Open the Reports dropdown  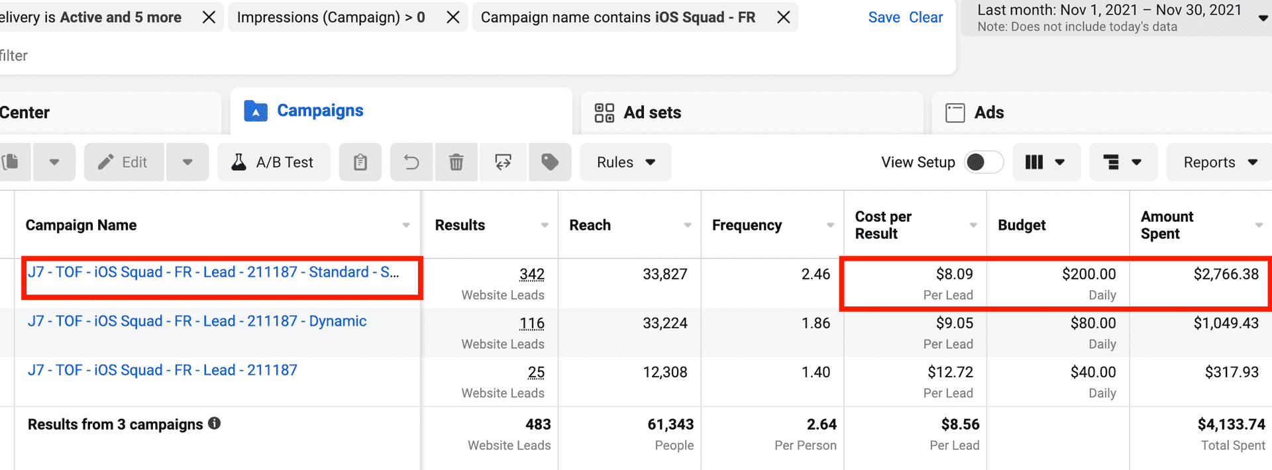[1220, 162]
